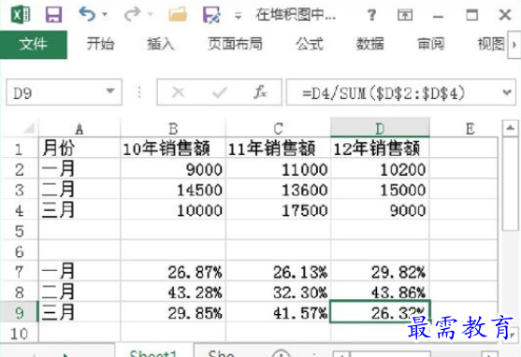
Task: Redo the last undone action
Action: [x=132, y=14]
